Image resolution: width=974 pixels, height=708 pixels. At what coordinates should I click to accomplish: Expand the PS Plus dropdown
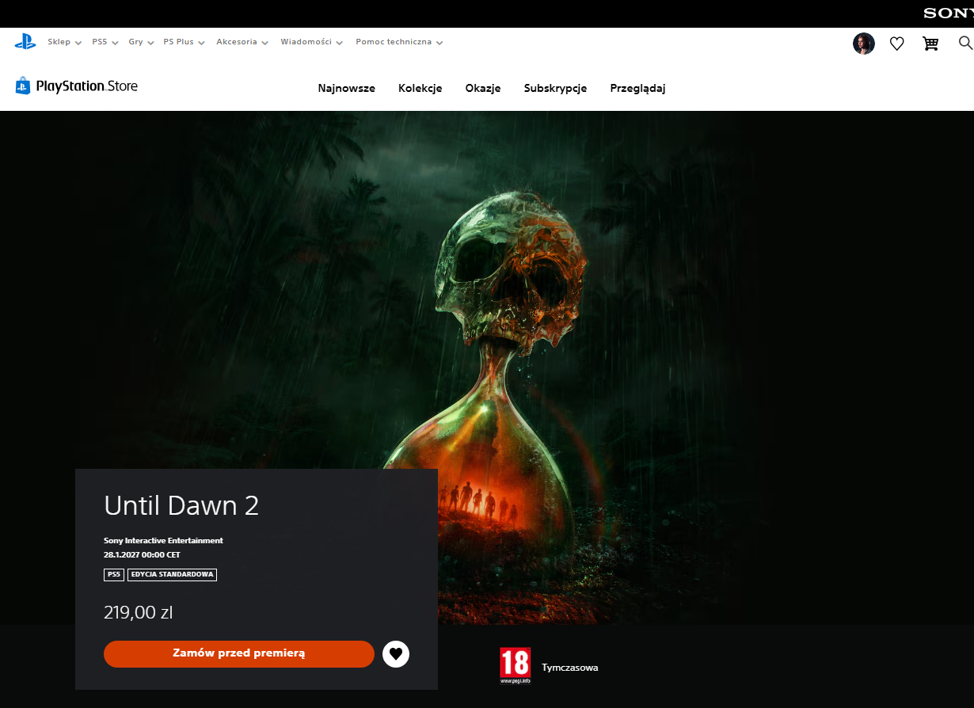184,42
